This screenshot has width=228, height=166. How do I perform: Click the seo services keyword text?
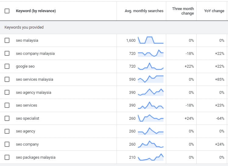[26, 105]
